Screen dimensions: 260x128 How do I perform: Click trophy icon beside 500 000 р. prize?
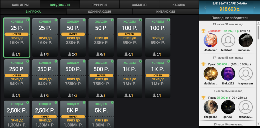(x=203, y=64)
